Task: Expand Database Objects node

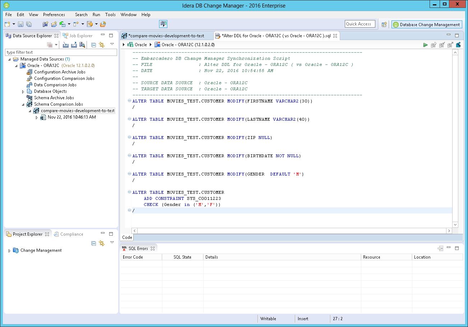Action: click(23, 92)
